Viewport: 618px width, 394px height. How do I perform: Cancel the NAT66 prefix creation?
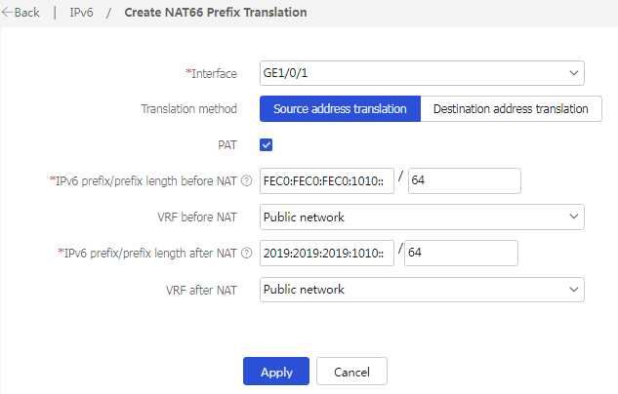tap(351, 372)
